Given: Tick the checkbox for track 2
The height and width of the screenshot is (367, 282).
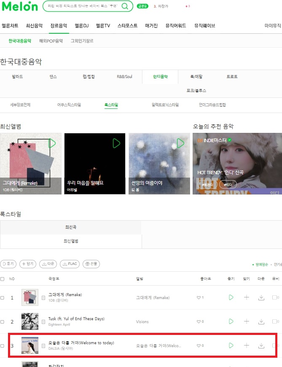Looking at the screenshot, I should pyautogui.click(x=3, y=321).
